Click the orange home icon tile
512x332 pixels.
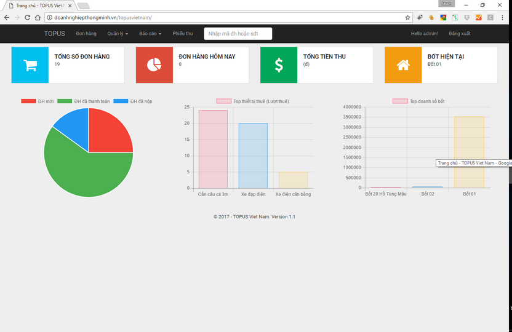(403, 65)
